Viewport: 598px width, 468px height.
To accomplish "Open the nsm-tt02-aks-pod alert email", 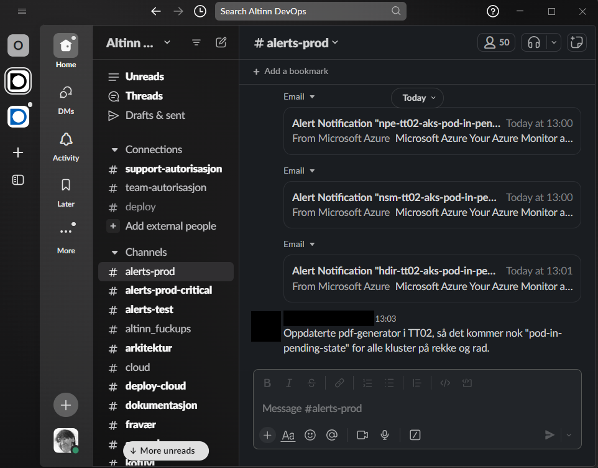I will (432, 205).
